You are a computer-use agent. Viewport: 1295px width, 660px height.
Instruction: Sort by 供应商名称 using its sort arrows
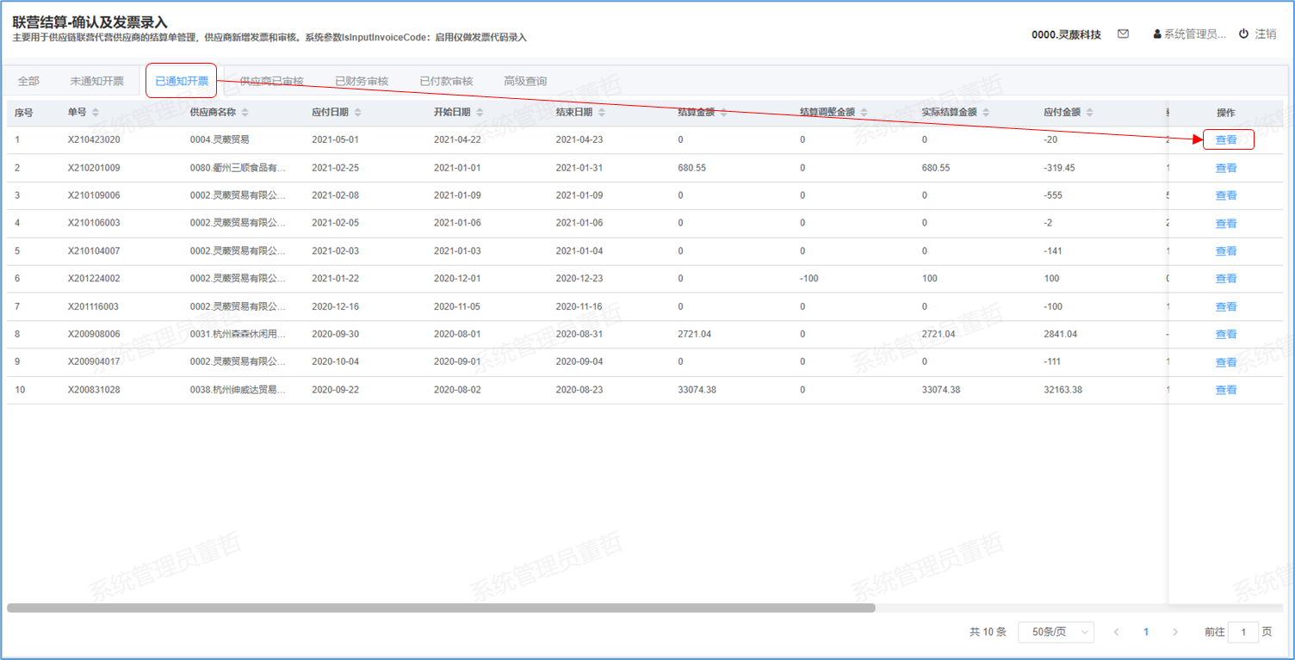tap(245, 113)
